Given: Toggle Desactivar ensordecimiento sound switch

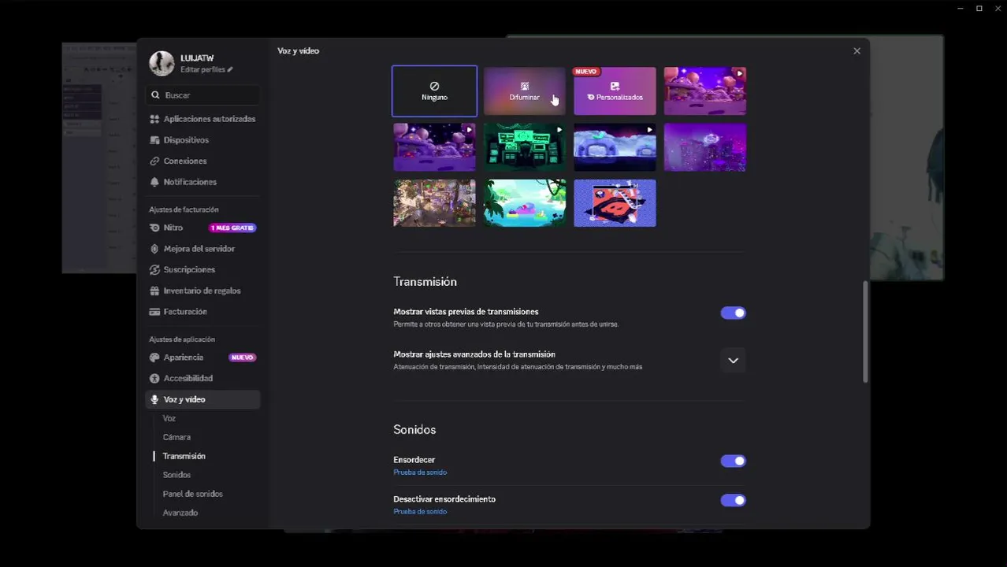Looking at the screenshot, I should click(x=733, y=500).
